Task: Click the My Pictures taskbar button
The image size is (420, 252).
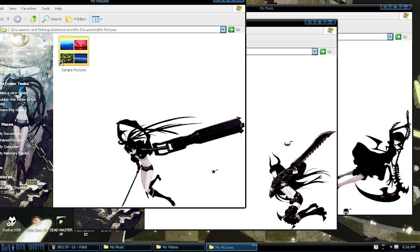Action: point(232,247)
